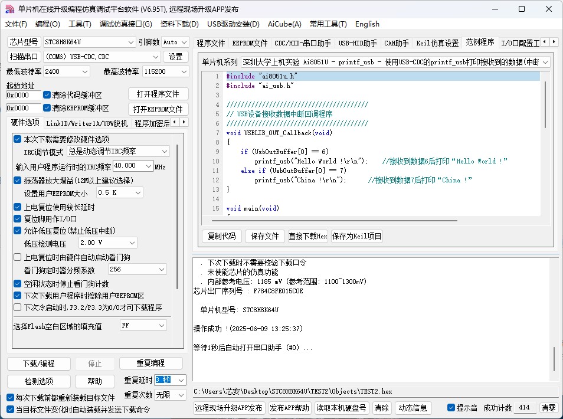The image size is (563, 419).
Task: Toggle 复位脚用作I/O口 checkbox
Action: point(17,219)
